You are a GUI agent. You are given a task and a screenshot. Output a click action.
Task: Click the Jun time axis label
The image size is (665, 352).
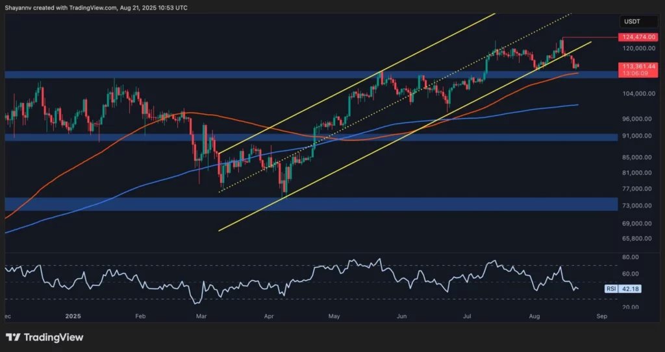coord(401,316)
